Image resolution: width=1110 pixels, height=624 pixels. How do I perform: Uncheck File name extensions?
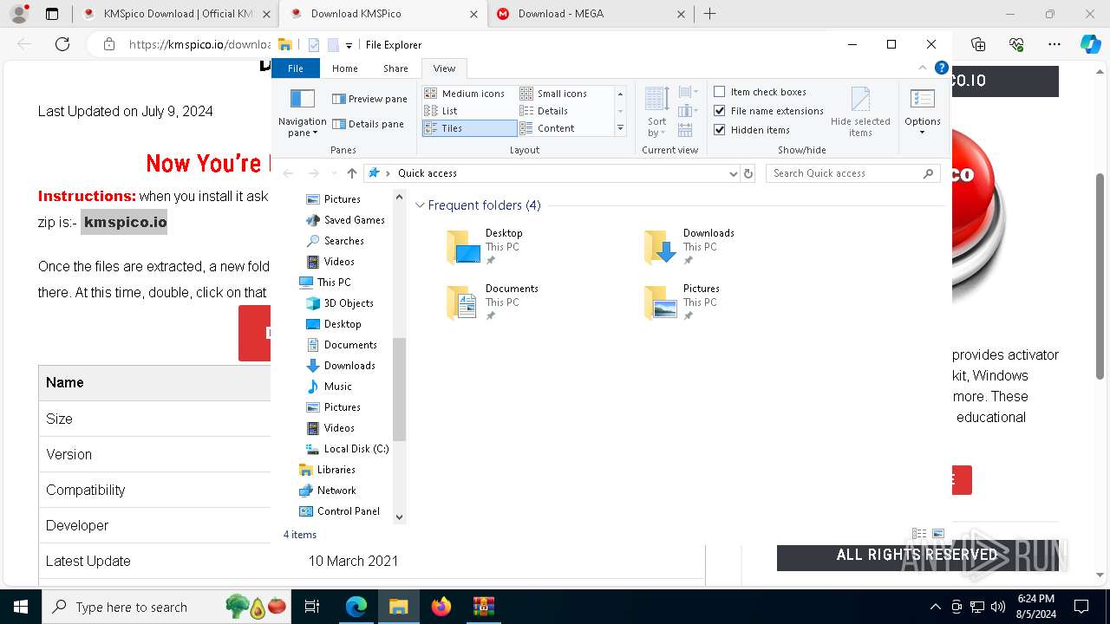coord(768,111)
